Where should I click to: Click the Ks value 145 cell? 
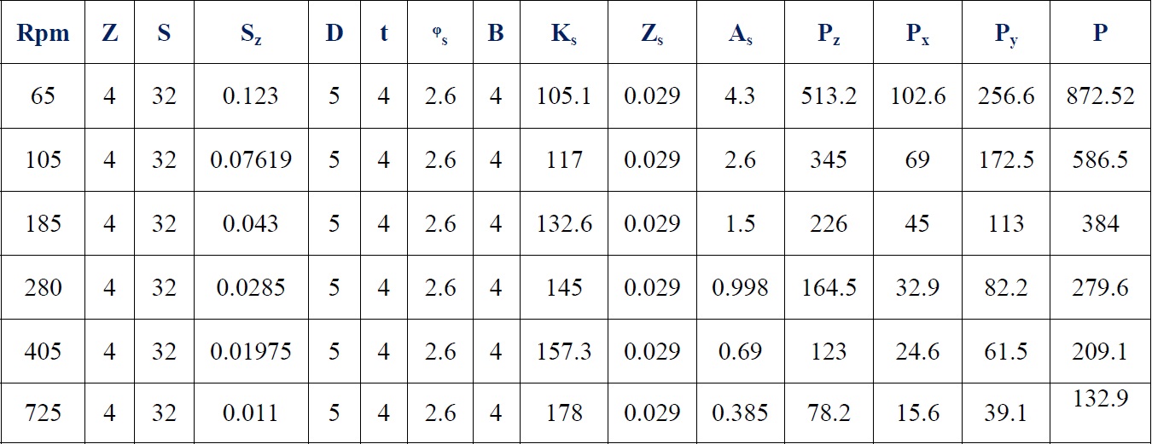point(563,287)
